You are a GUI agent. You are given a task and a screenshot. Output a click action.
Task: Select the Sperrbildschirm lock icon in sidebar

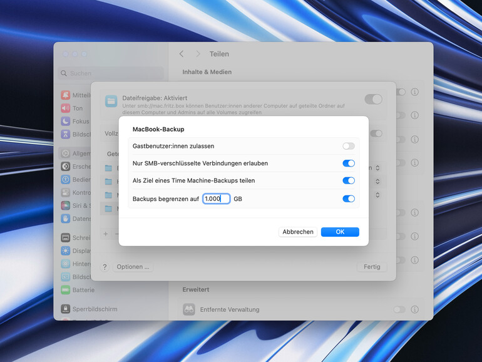(65, 309)
